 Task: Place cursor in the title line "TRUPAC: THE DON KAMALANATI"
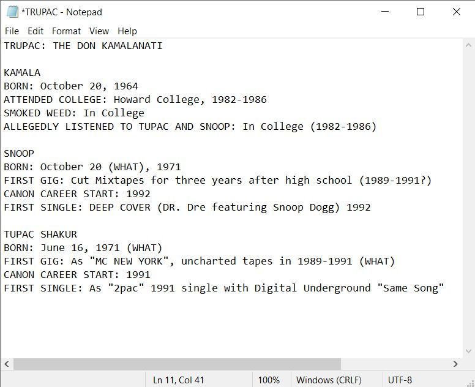point(83,45)
